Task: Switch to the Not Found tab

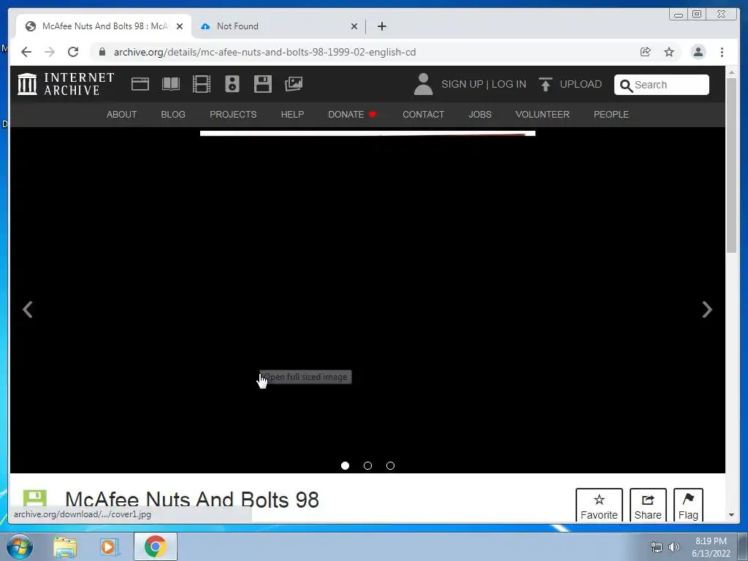Action: (278, 26)
